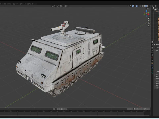Click the zoom view magnifier icon
The image size is (159, 119).
click(149, 18)
